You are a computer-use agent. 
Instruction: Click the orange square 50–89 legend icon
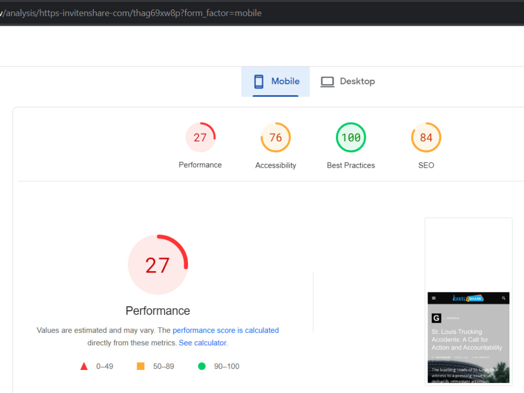click(140, 366)
